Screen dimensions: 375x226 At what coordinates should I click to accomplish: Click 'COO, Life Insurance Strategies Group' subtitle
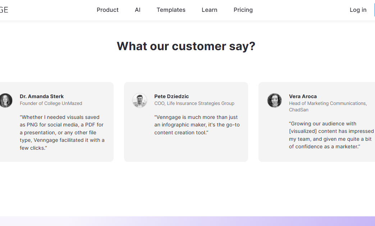pyautogui.click(x=194, y=104)
